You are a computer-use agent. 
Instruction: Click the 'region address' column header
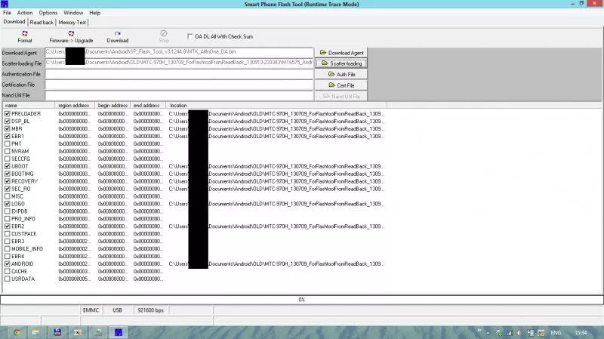[75, 105]
